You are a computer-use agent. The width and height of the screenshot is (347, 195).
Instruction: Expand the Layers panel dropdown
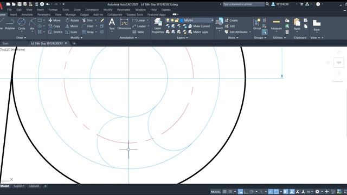point(182,37)
